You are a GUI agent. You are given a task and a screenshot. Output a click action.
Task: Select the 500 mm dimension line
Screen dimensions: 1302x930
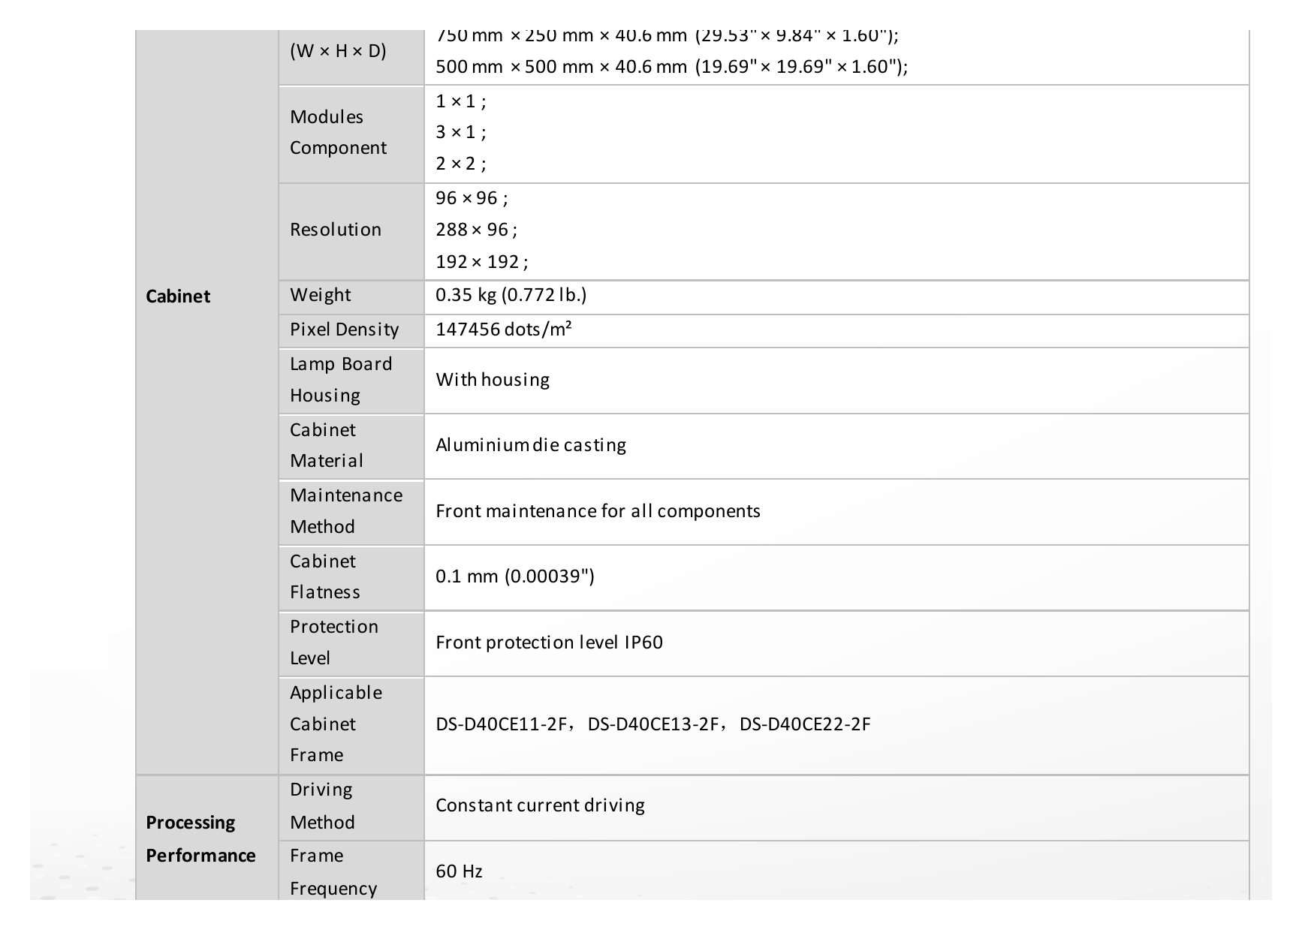coord(671,67)
